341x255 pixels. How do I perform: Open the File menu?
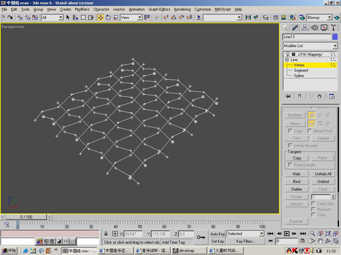pos(4,9)
